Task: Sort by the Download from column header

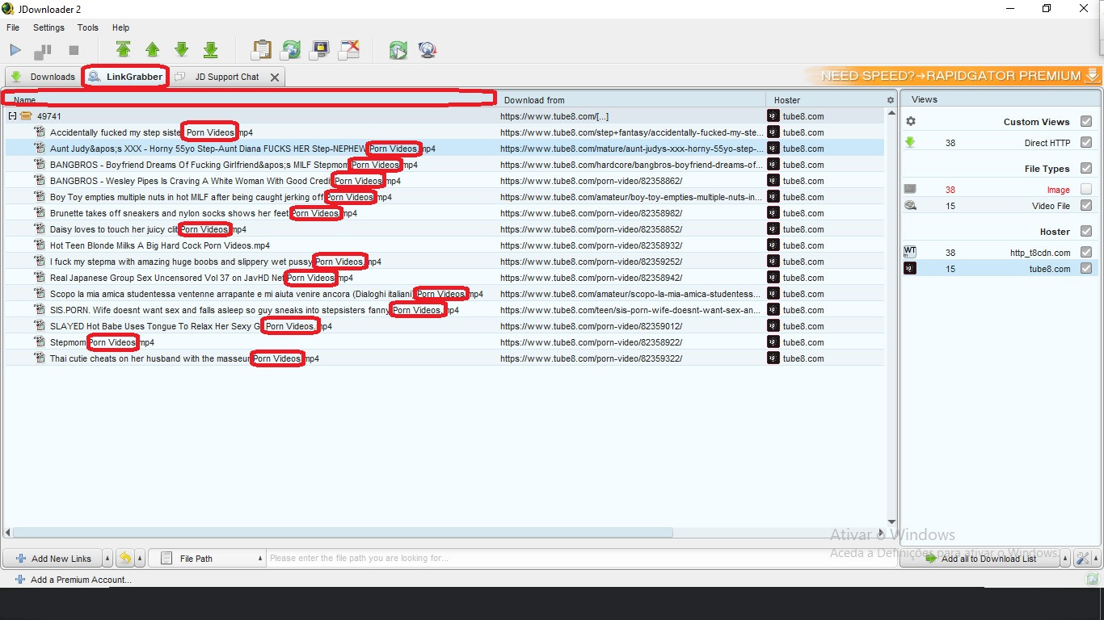Action: point(630,100)
